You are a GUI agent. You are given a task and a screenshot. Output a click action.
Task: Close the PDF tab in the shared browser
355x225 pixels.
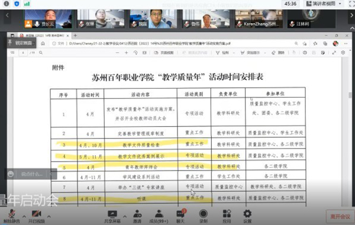pos(67,36)
